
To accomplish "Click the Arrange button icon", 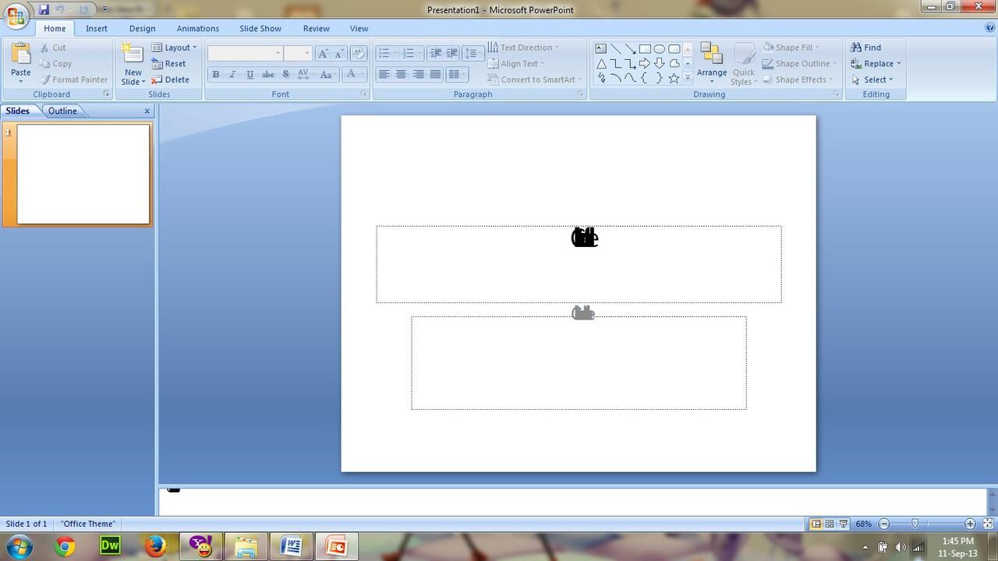I will [x=711, y=55].
